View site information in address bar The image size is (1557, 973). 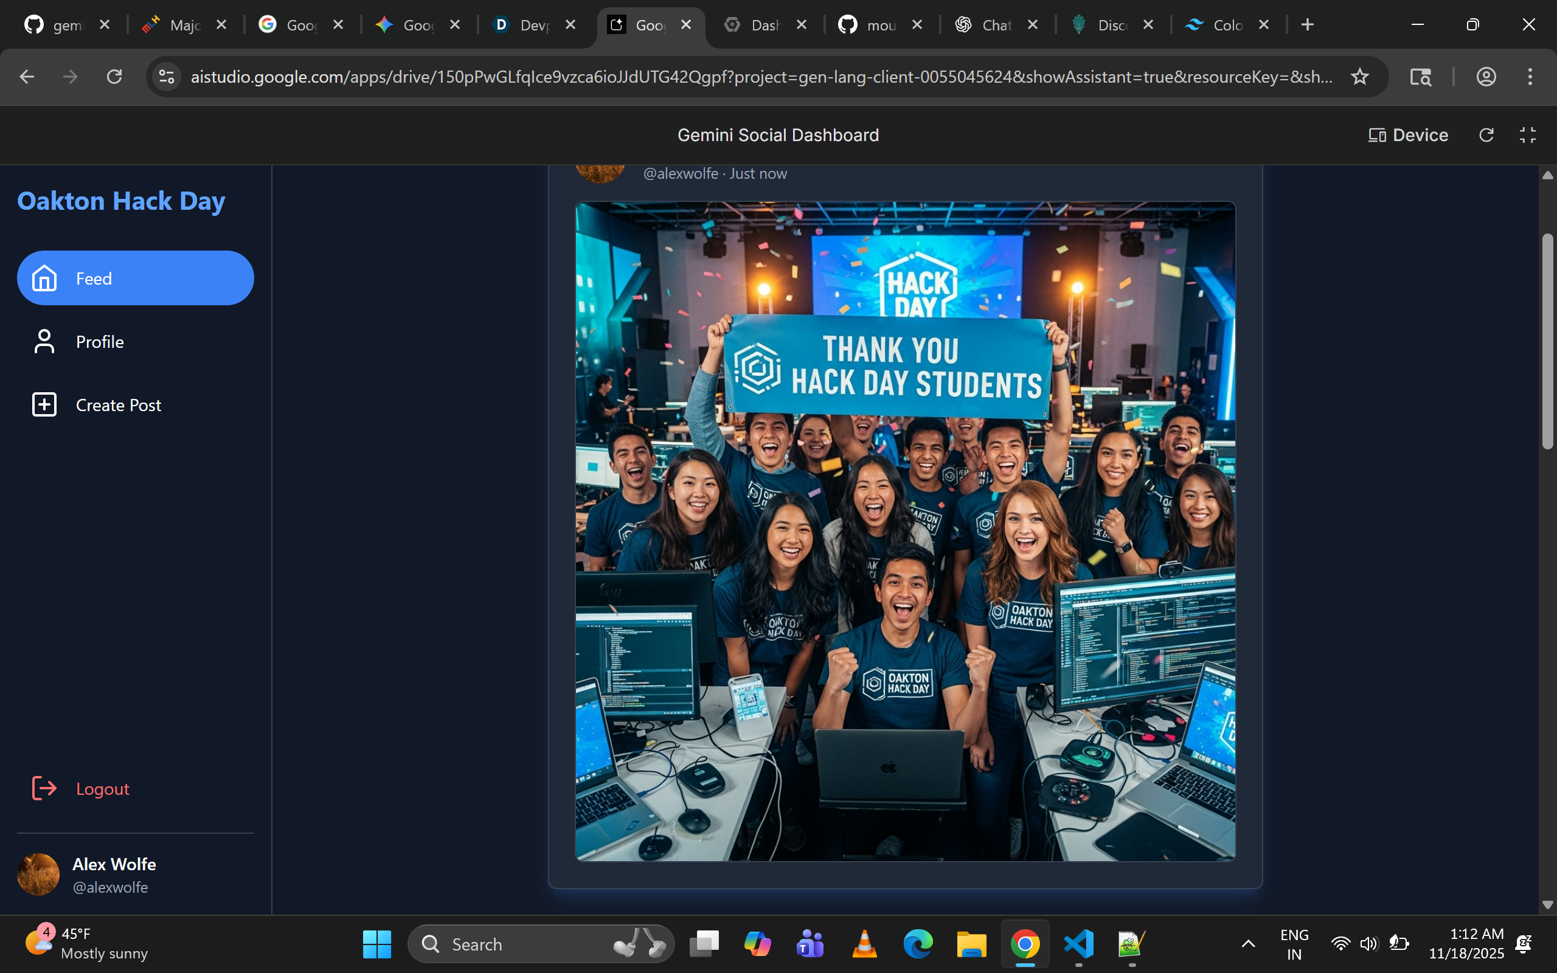pos(167,77)
